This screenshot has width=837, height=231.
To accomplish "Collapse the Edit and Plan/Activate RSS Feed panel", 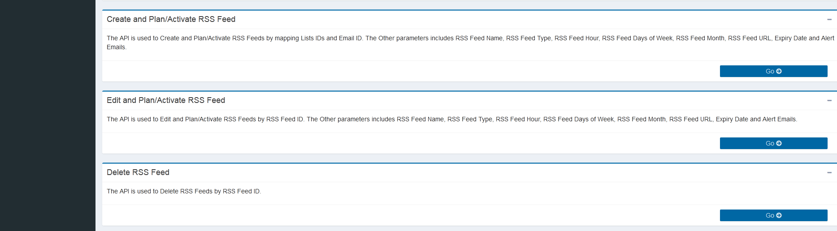I will point(829,101).
